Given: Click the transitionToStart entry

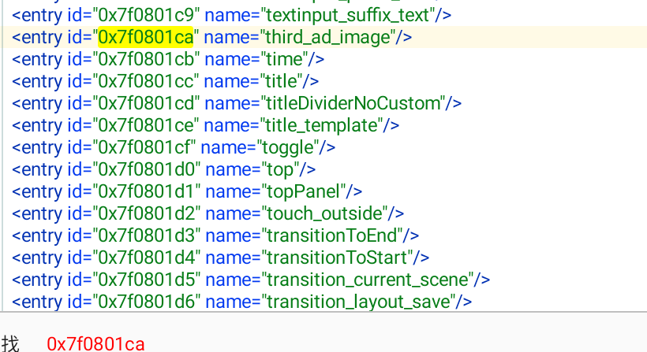Looking at the screenshot, I should [x=220, y=258].
